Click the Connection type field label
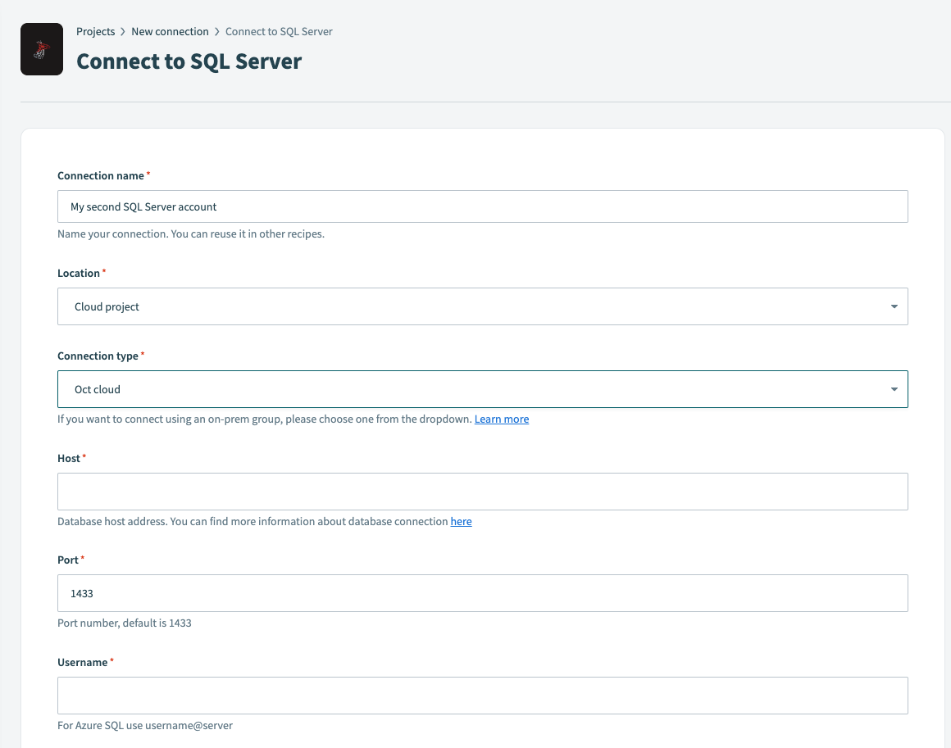 98,356
